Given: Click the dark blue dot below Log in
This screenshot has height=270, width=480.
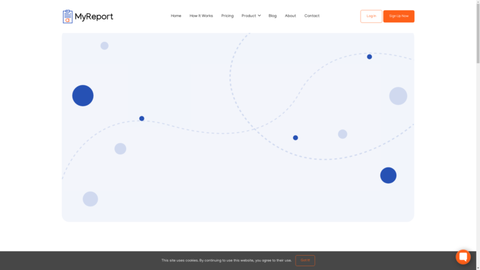Looking at the screenshot, I should (x=369, y=57).
